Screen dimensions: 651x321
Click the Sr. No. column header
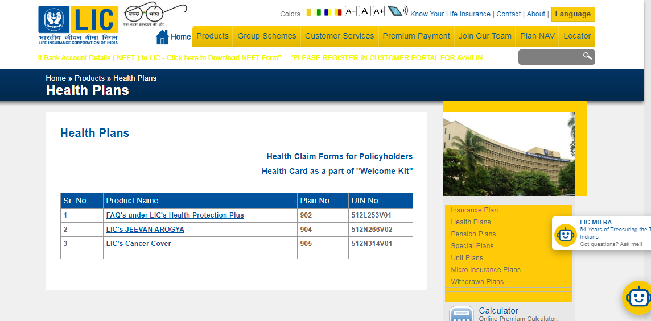pyautogui.click(x=82, y=201)
